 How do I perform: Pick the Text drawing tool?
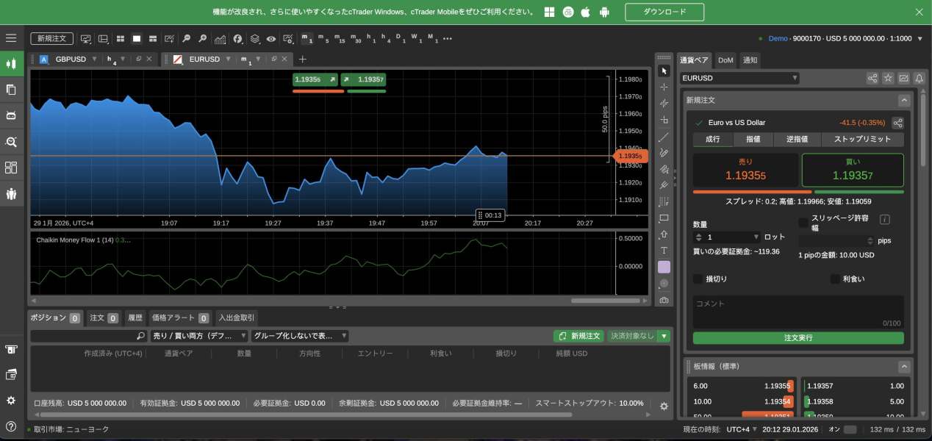(x=664, y=251)
